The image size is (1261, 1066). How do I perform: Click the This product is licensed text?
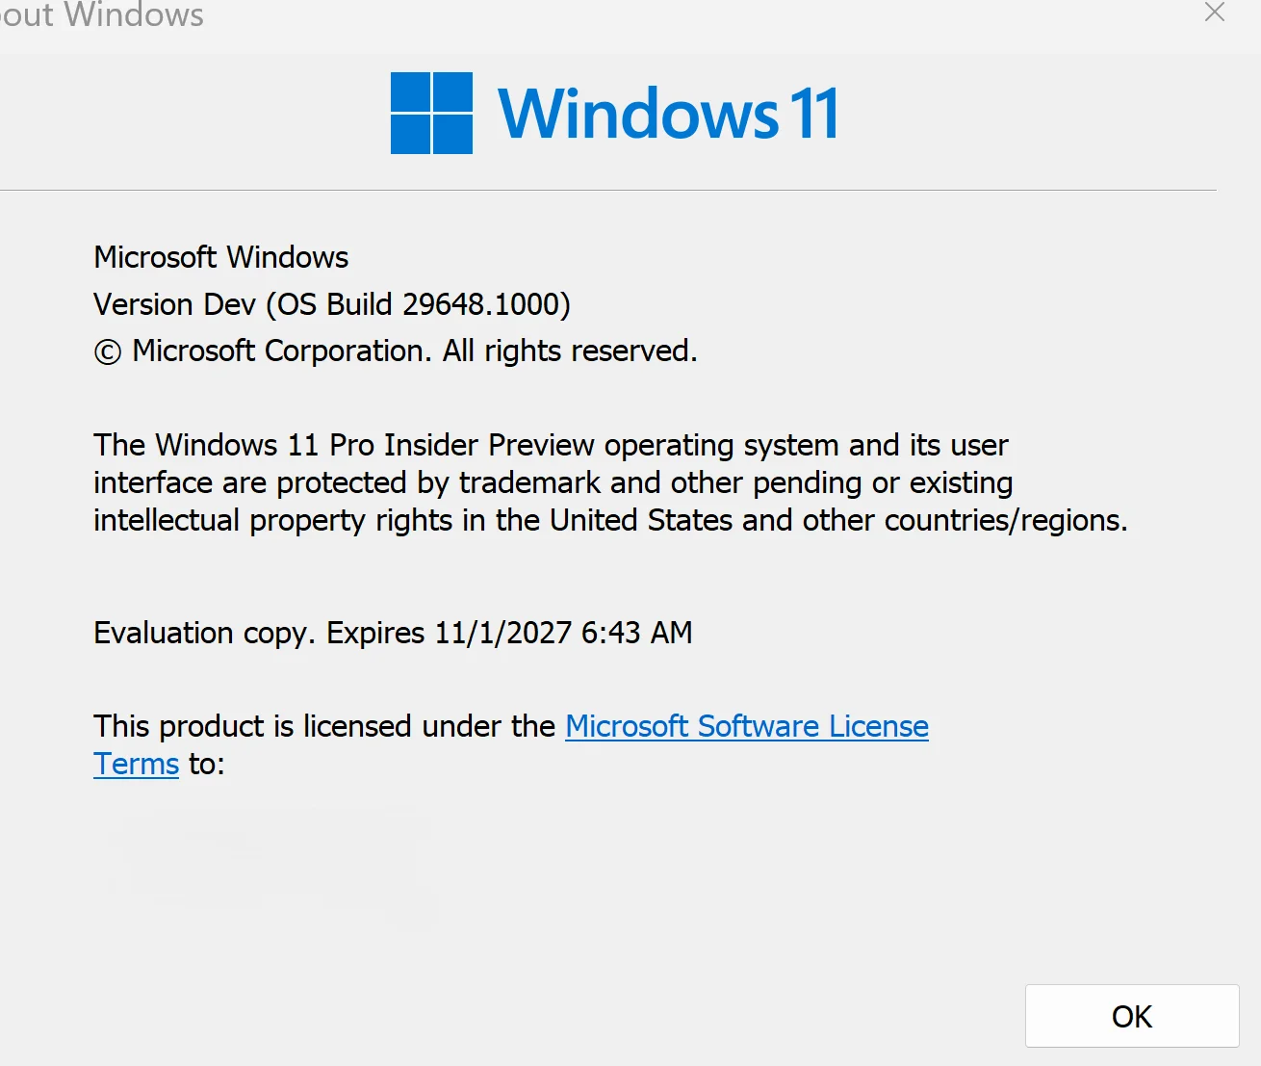(x=324, y=726)
